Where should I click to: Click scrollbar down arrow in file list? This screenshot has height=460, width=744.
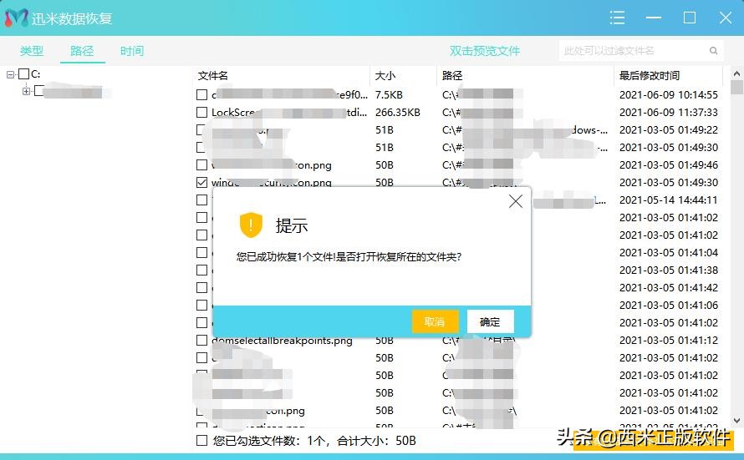736,421
